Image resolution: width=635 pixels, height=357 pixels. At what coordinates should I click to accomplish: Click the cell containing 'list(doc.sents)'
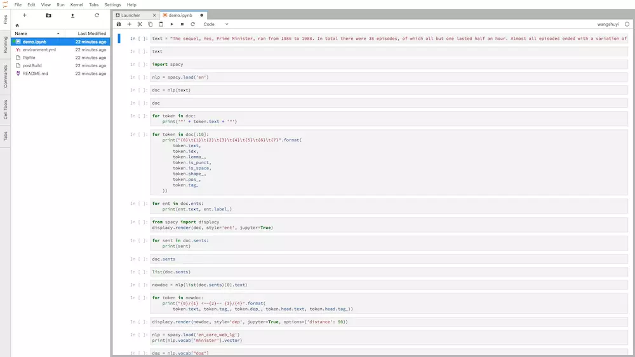click(389, 272)
